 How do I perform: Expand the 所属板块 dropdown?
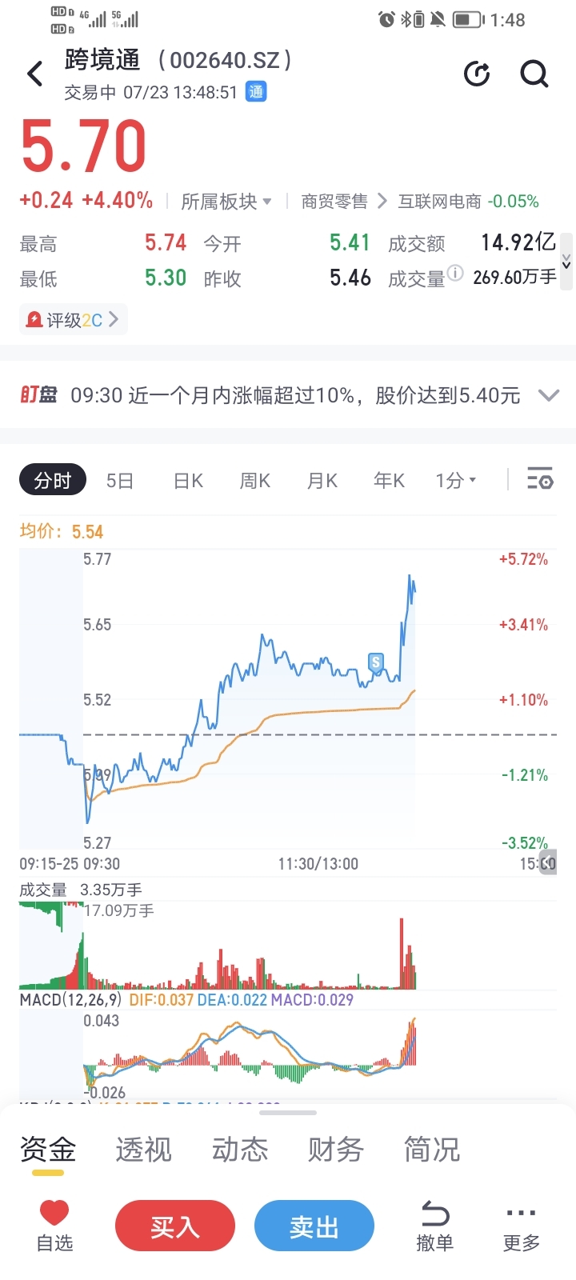226,202
